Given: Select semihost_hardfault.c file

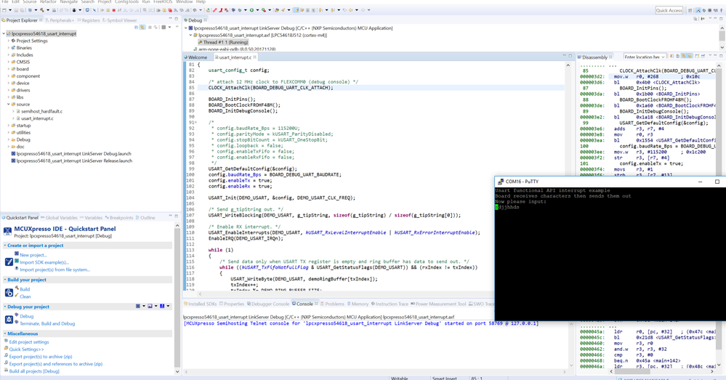Looking at the screenshot, I should [41, 112].
